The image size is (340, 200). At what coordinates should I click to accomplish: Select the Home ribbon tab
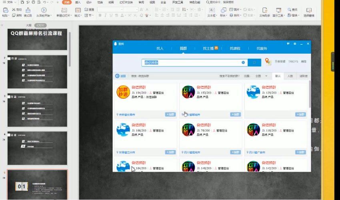pos(66,2)
